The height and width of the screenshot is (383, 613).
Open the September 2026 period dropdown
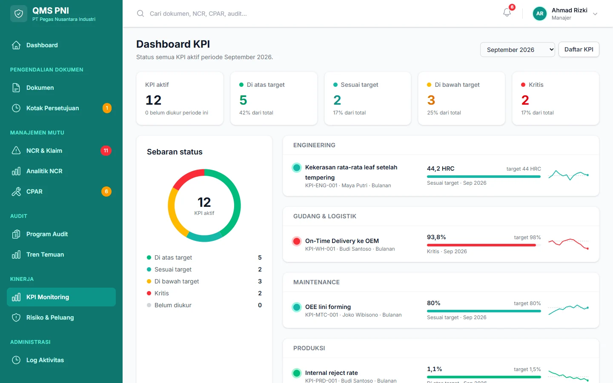click(x=518, y=49)
